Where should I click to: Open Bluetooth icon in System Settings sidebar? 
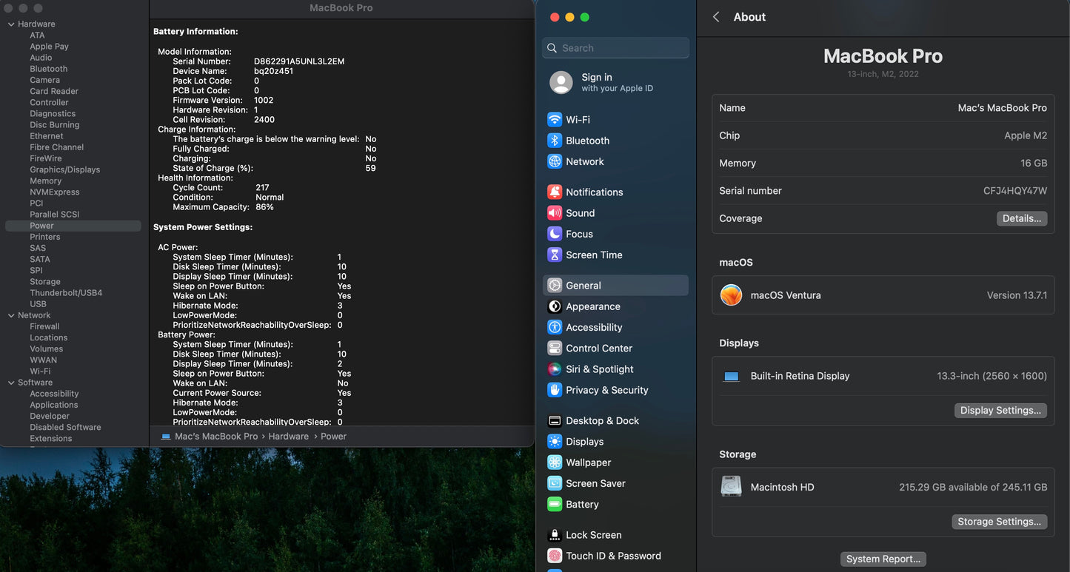tap(554, 141)
